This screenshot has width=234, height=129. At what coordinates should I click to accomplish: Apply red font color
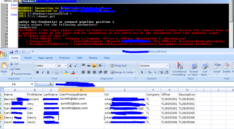73,72
